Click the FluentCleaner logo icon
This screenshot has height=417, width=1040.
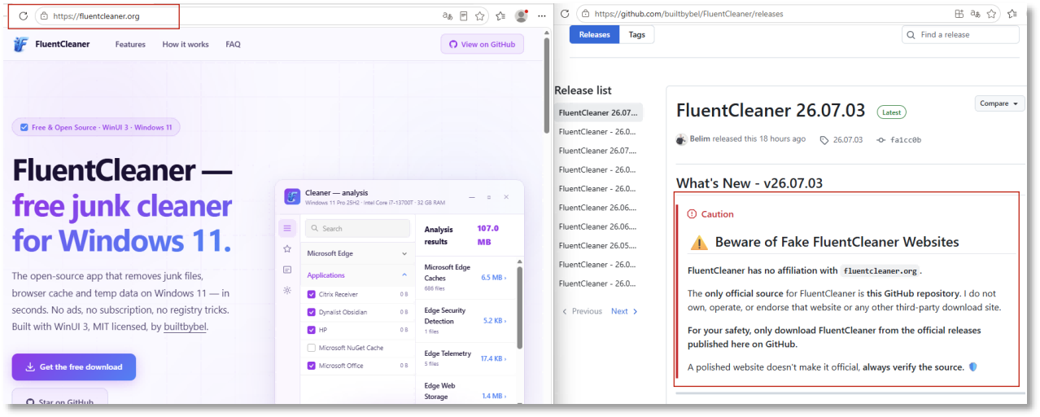(21, 44)
